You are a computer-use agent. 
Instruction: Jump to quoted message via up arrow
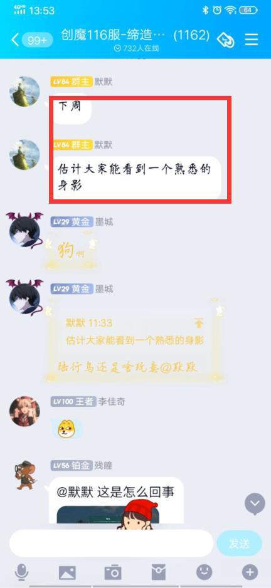(199, 322)
